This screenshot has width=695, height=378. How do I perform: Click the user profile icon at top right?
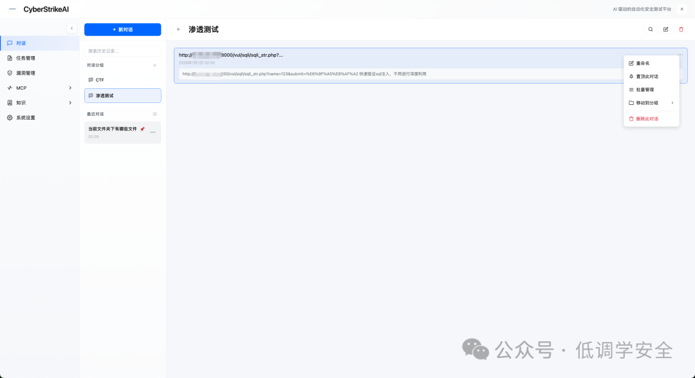click(681, 9)
